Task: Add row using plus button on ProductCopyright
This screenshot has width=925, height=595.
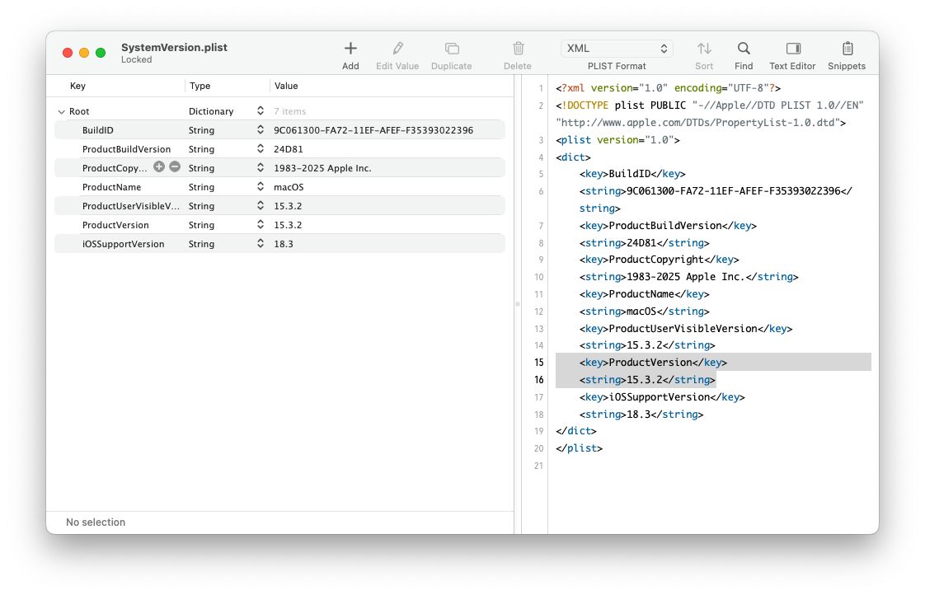Action: tap(159, 167)
